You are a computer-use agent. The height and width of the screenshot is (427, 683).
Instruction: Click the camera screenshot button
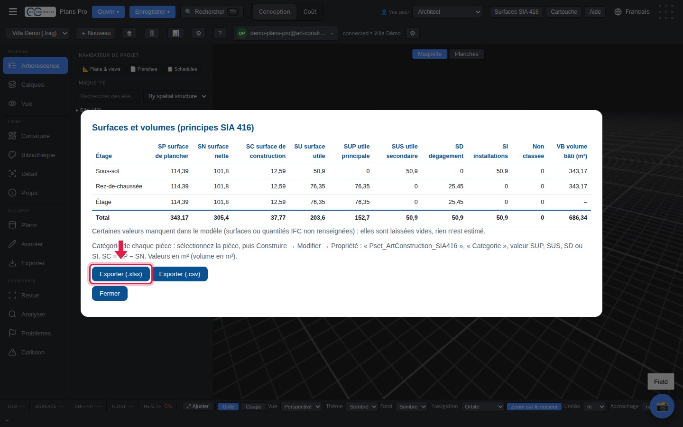point(662,406)
